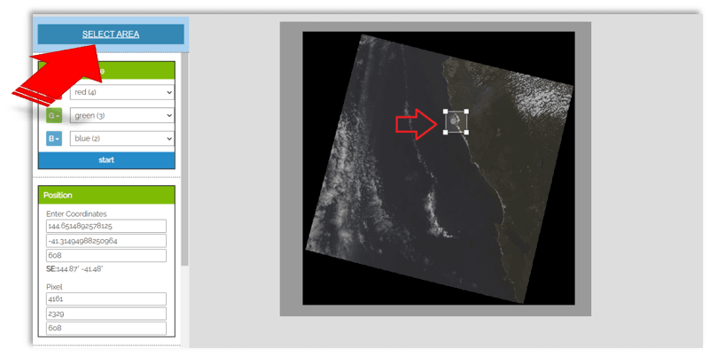The image size is (710, 356).
Task: Click the blue B channel button
Action: [53, 138]
